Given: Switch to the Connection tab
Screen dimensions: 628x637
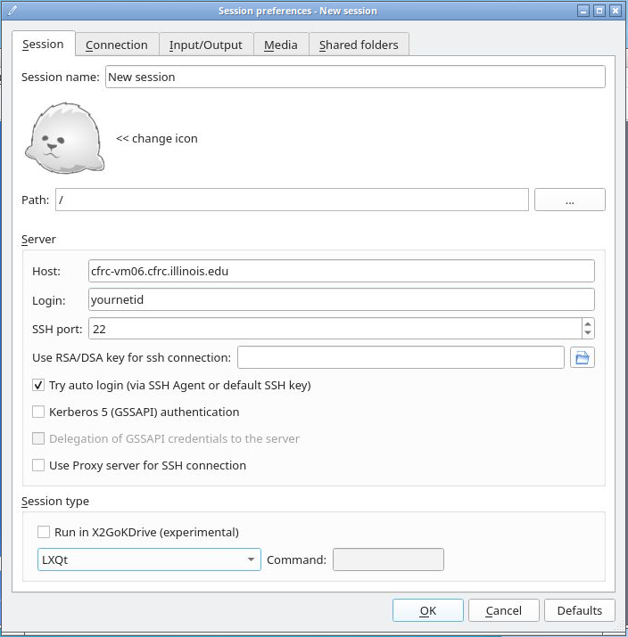Looking at the screenshot, I should (117, 45).
